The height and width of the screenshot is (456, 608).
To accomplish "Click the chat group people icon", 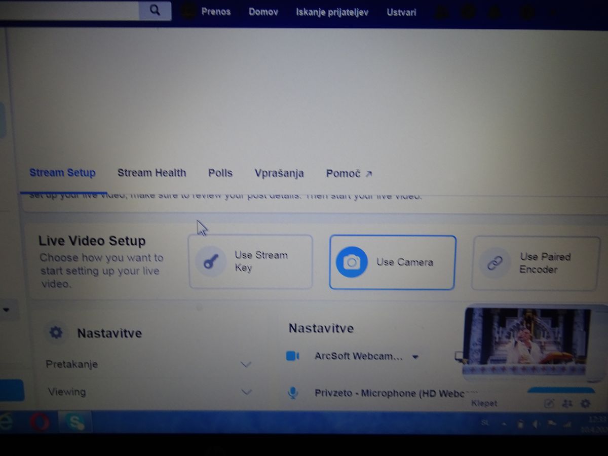I will (567, 404).
